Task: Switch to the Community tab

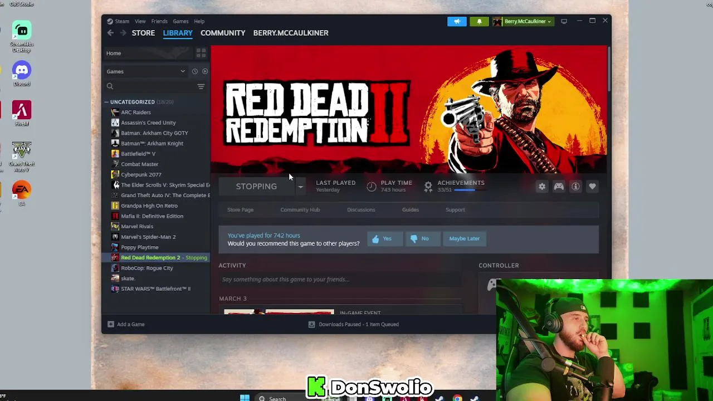Action: coord(223,33)
